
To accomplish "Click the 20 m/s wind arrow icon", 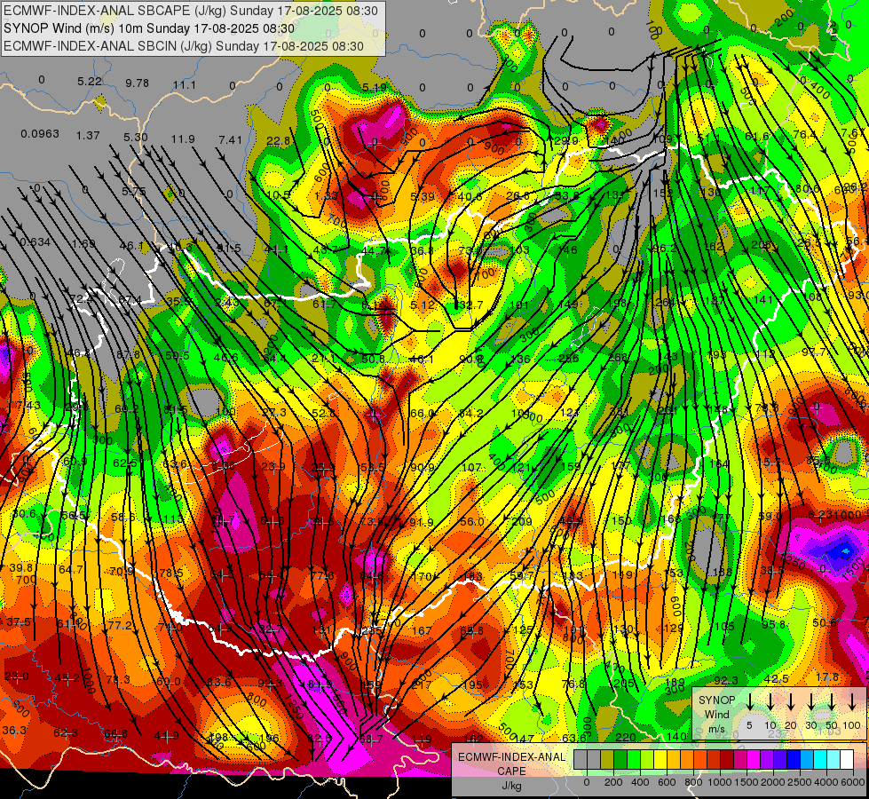I will tap(791, 701).
